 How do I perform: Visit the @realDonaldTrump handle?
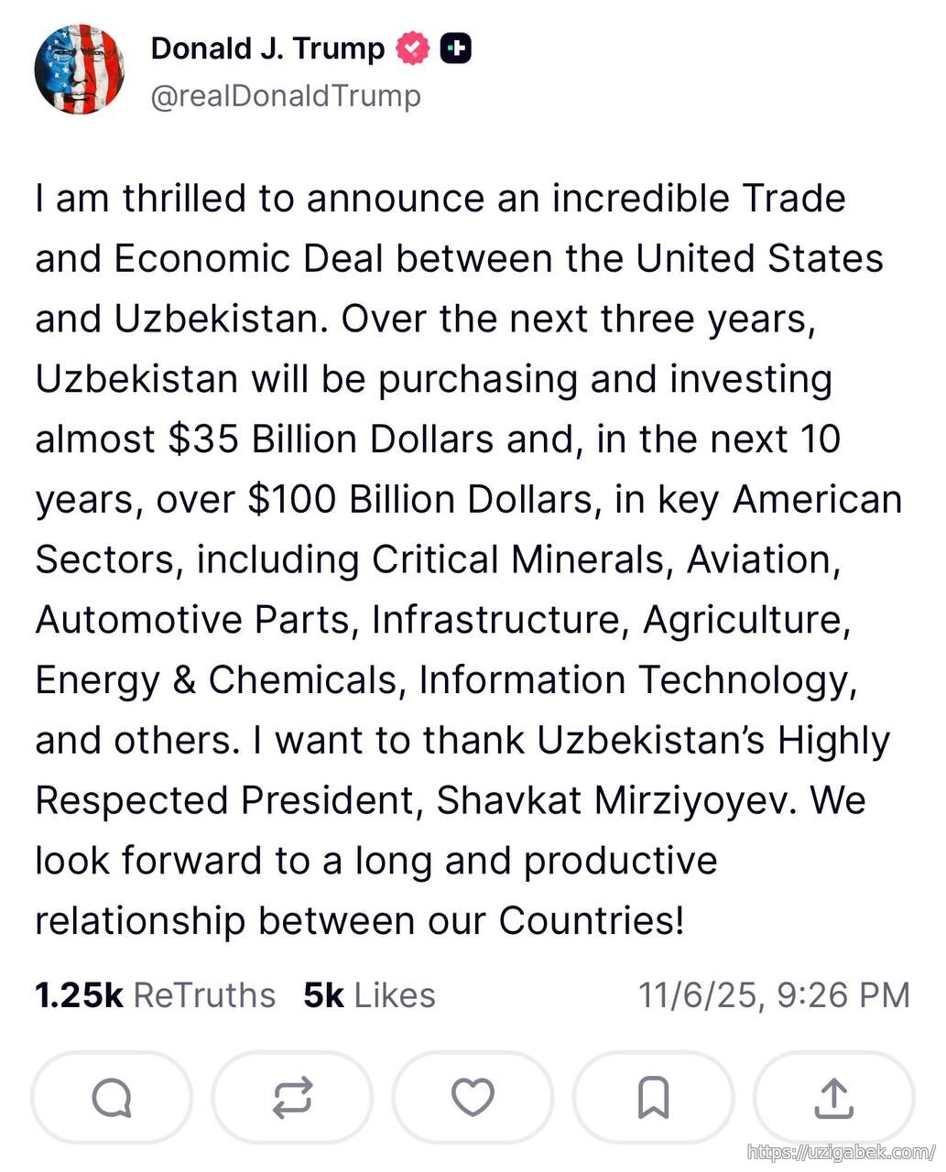(x=285, y=96)
